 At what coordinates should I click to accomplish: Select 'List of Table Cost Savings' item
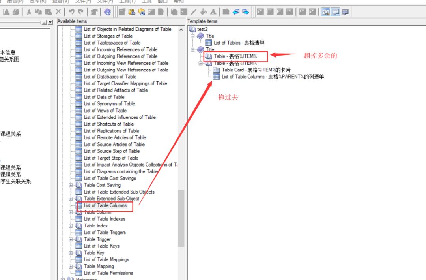pos(110,178)
